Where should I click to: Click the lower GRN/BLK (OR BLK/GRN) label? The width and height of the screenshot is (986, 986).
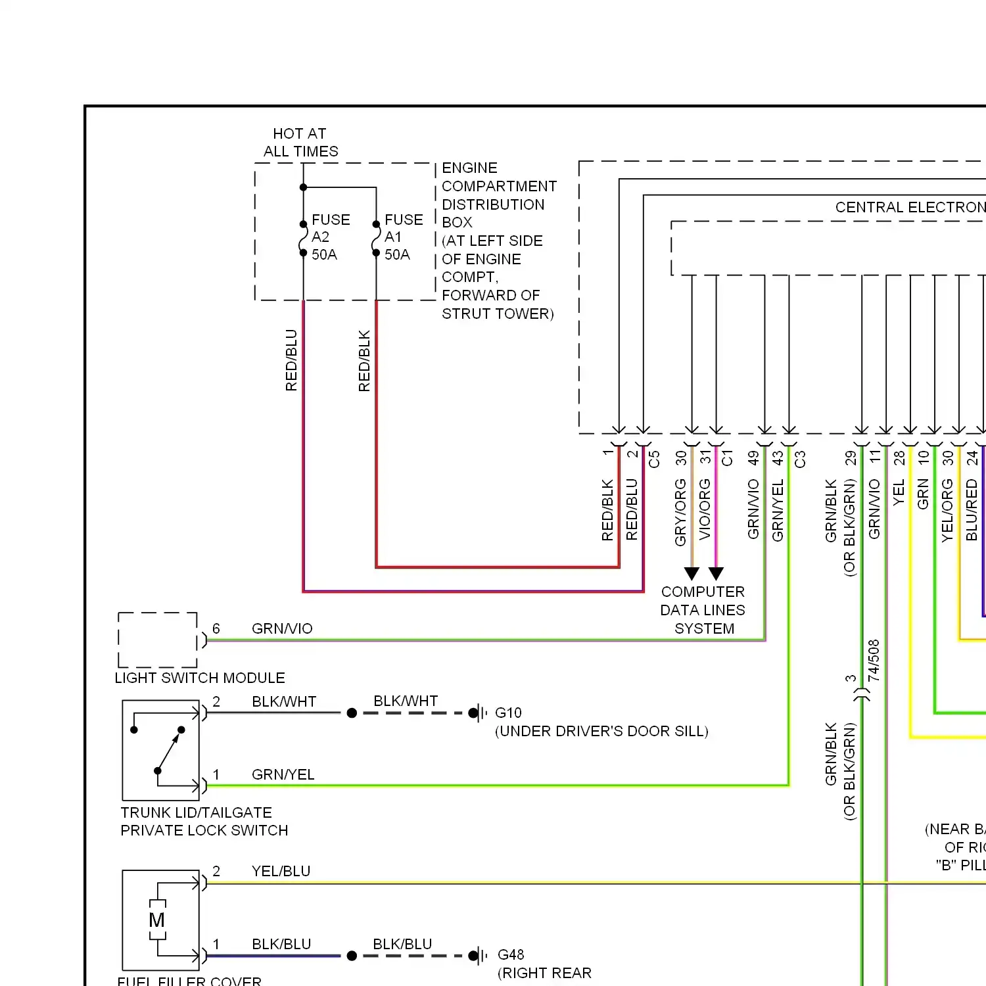pos(840,771)
